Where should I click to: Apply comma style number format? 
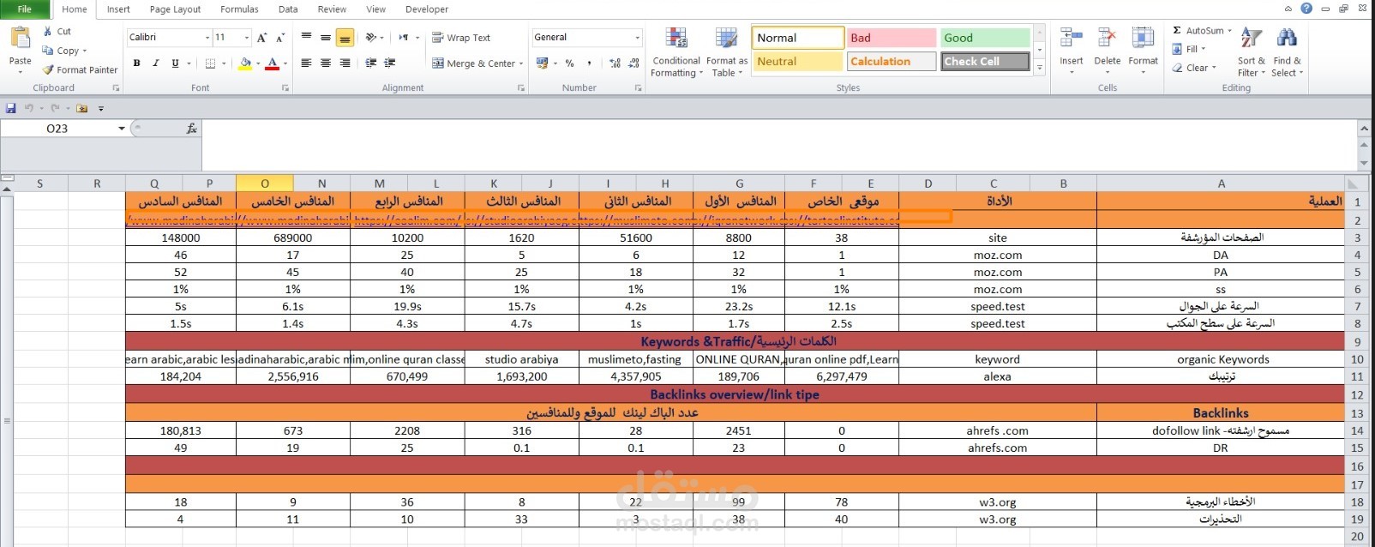pos(590,63)
